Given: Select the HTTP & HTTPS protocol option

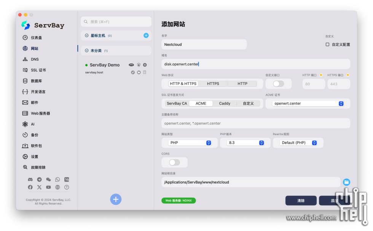Looking at the screenshot, I should [183, 83].
